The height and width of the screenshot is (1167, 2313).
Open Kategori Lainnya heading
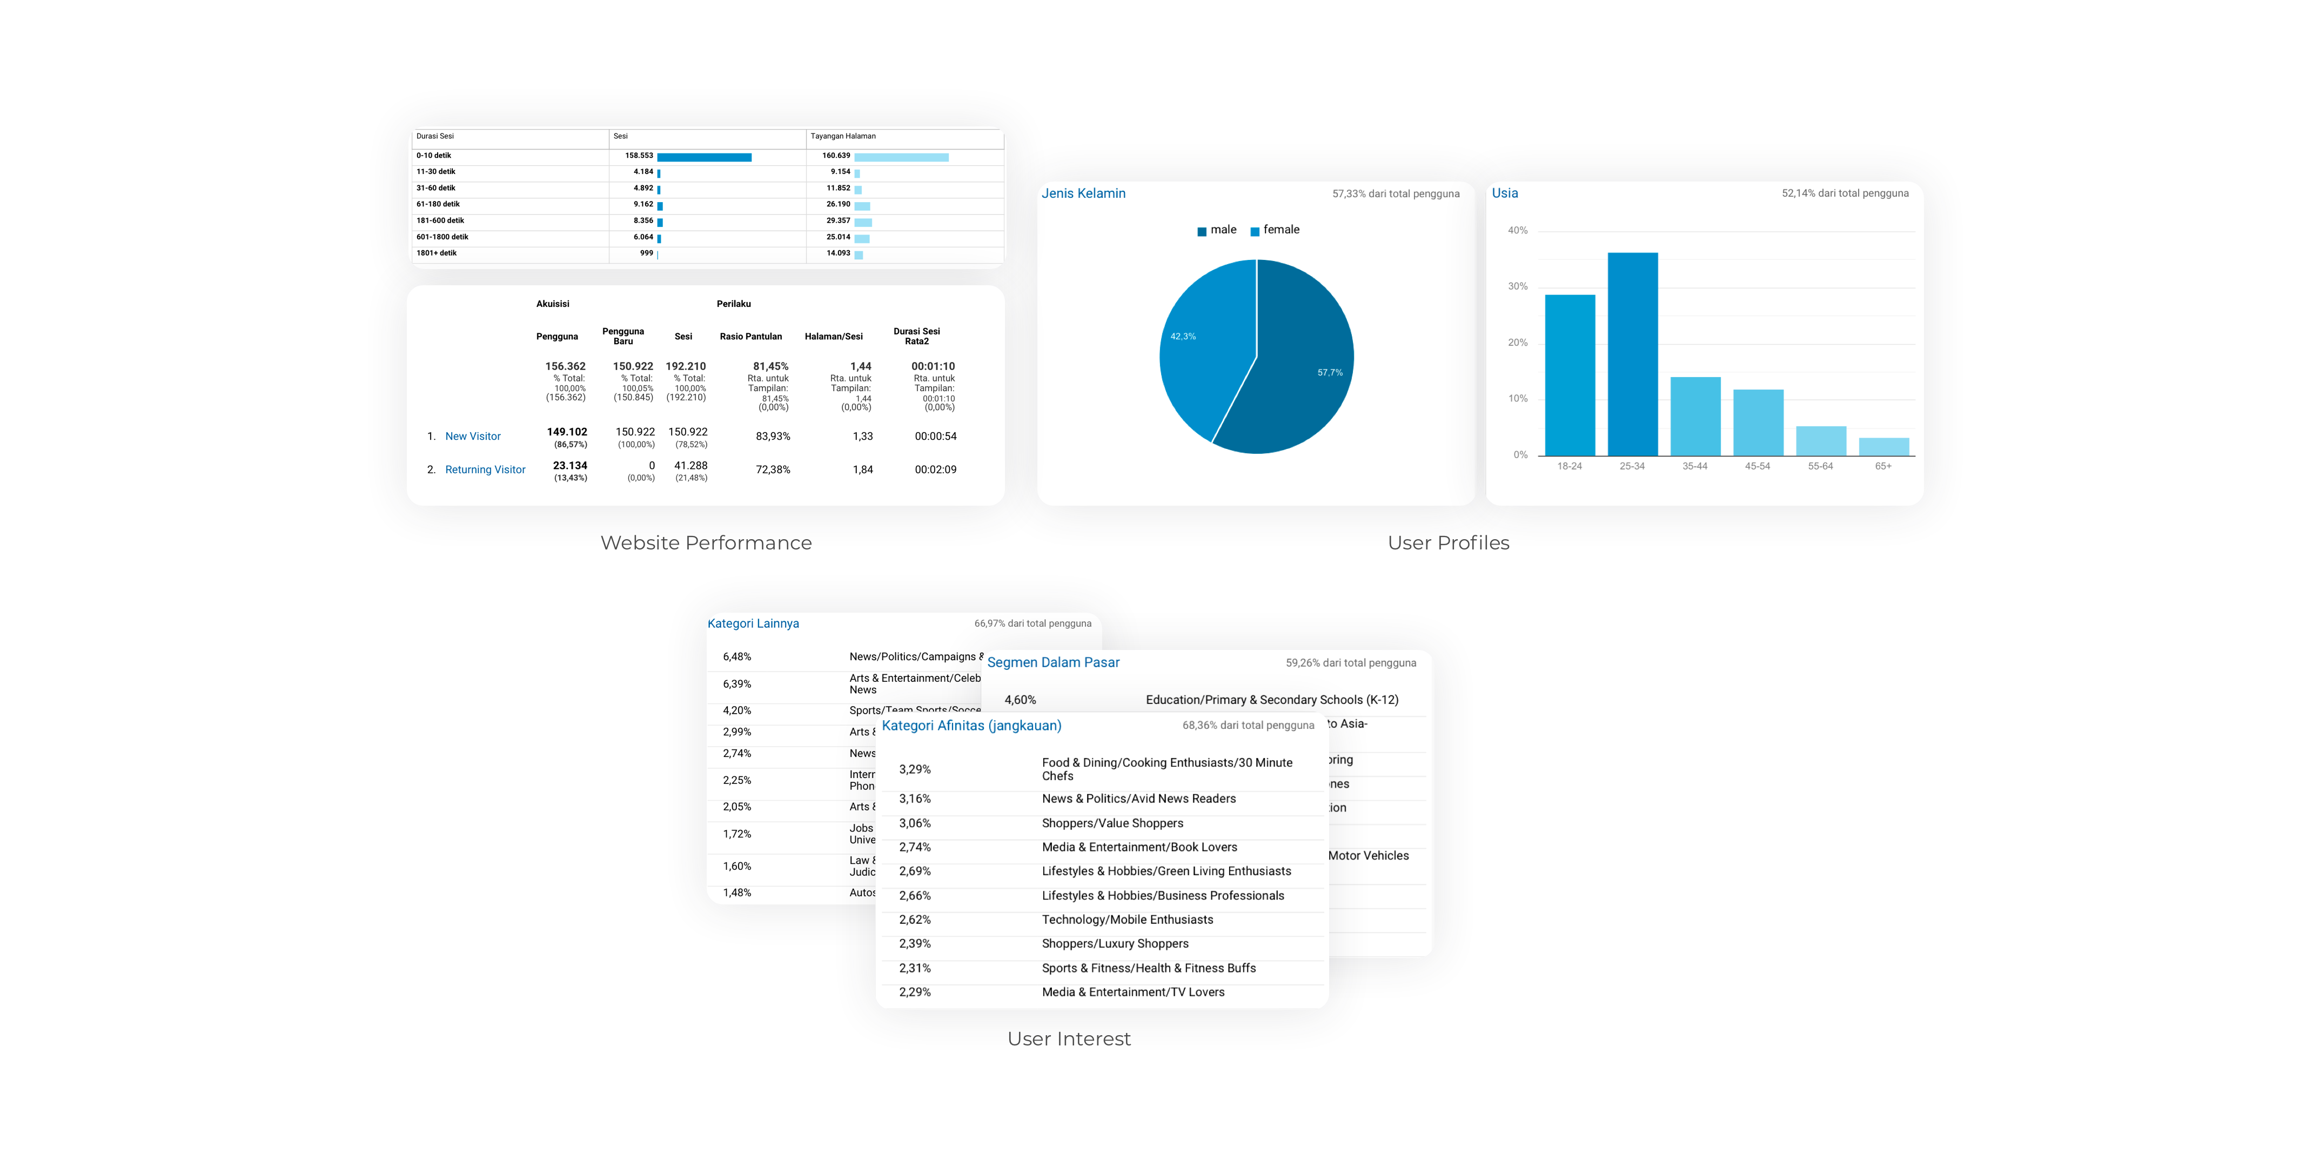tap(753, 623)
